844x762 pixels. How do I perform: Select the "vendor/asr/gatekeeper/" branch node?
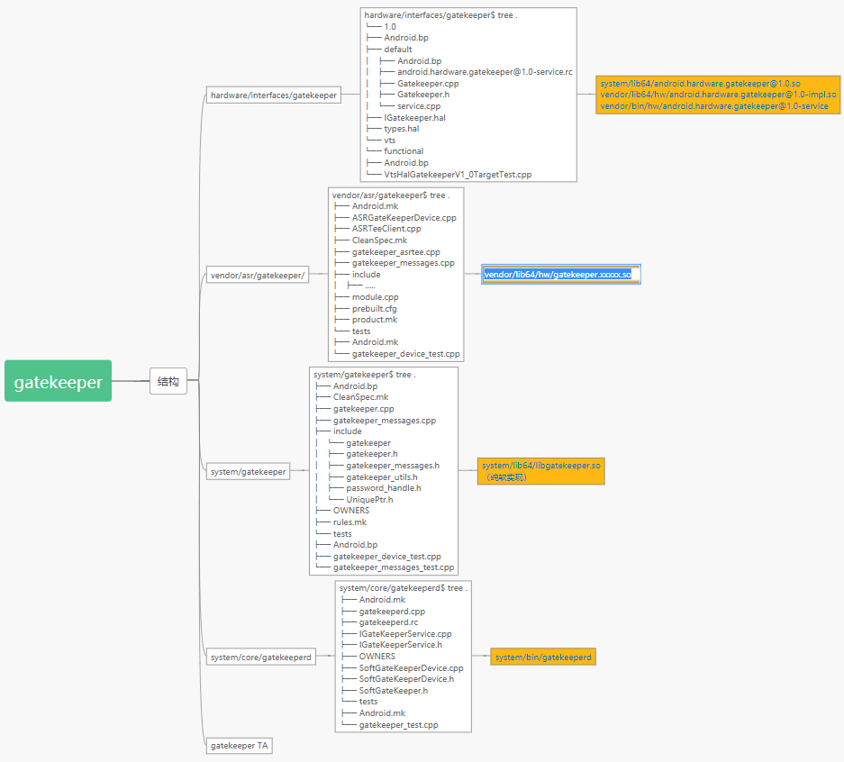(257, 274)
